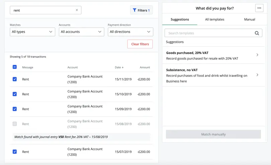The height and width of the screenshot is (165, 271).
Task: Open the Accounts All accounts dropdown
Action: pyautogui.click(x=81, y=32)
